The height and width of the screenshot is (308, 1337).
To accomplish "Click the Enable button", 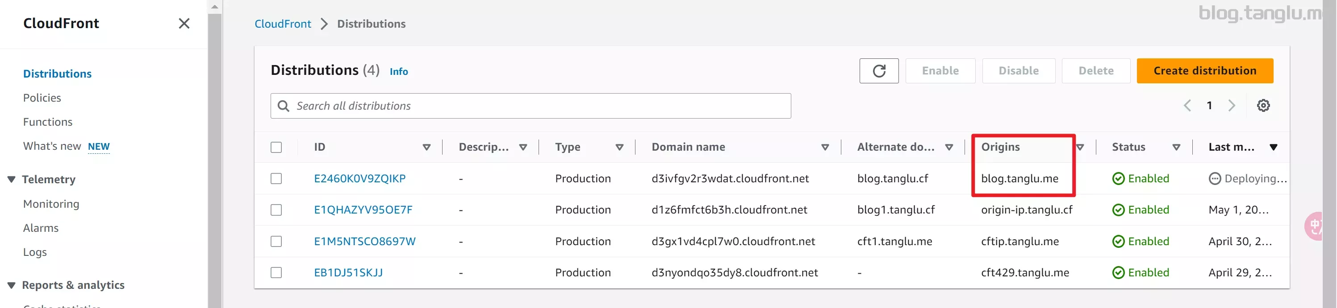I will pos(940,71).
